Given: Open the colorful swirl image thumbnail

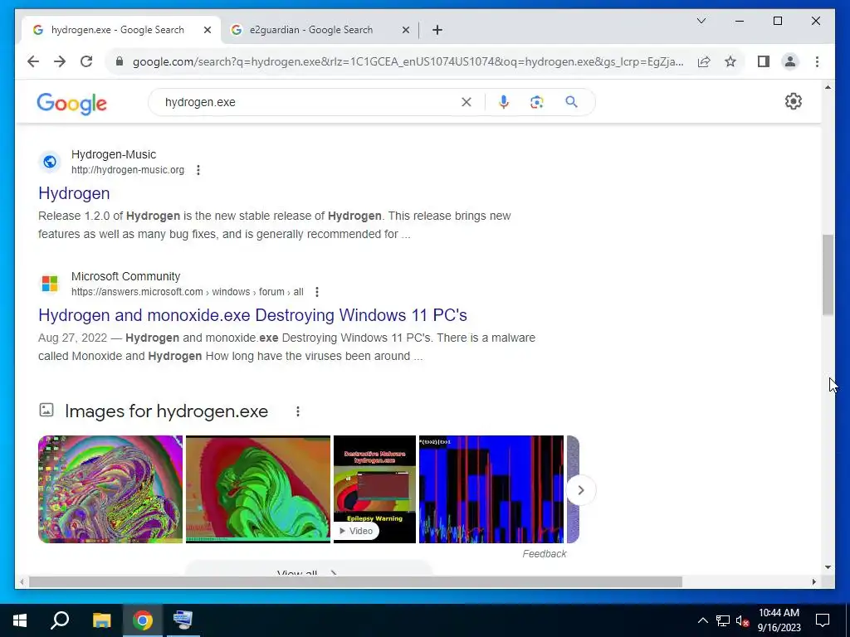Looking at the screenshot, I should [x=110, y=489].
